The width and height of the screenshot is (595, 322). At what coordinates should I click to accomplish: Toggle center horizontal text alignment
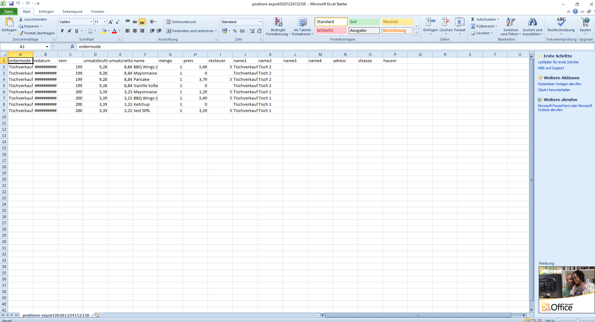pos(135,31)
